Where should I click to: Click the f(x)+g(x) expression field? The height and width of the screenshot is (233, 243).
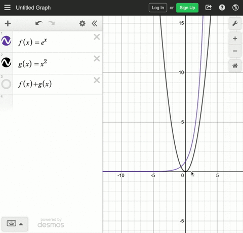pos(57,84)
